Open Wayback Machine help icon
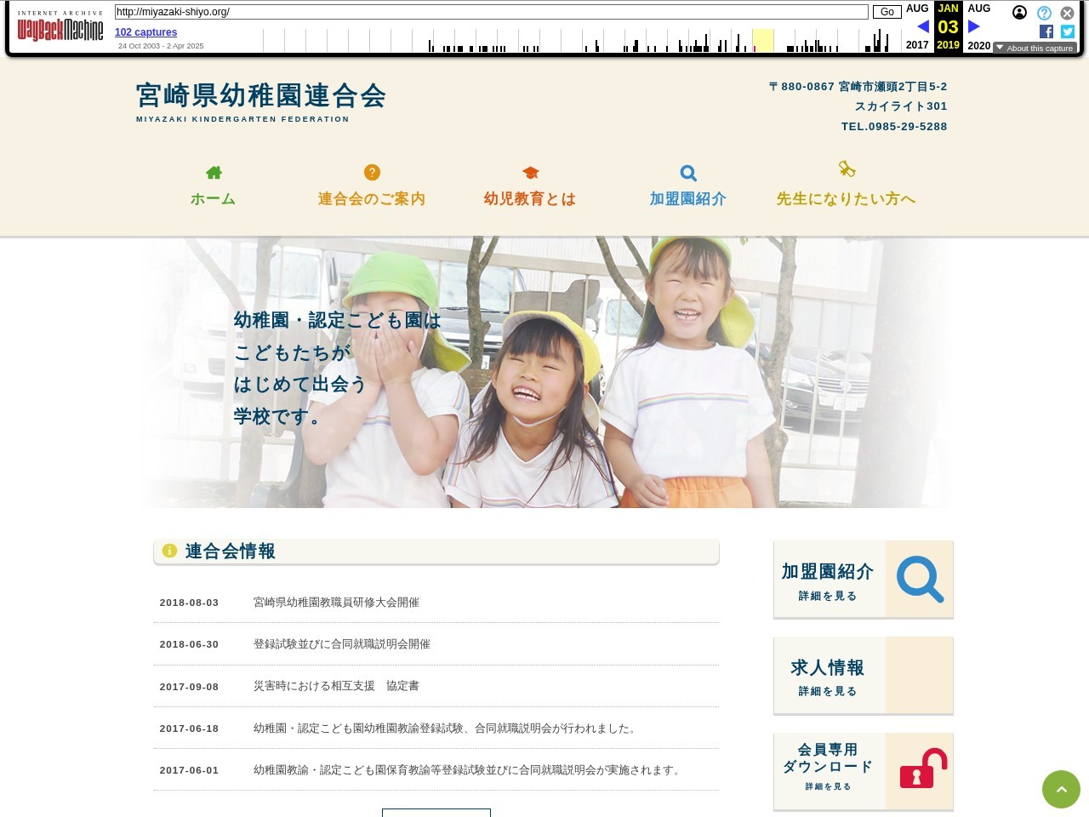This screenshot has height=817, width=1089. click(x=1044, y=13)
